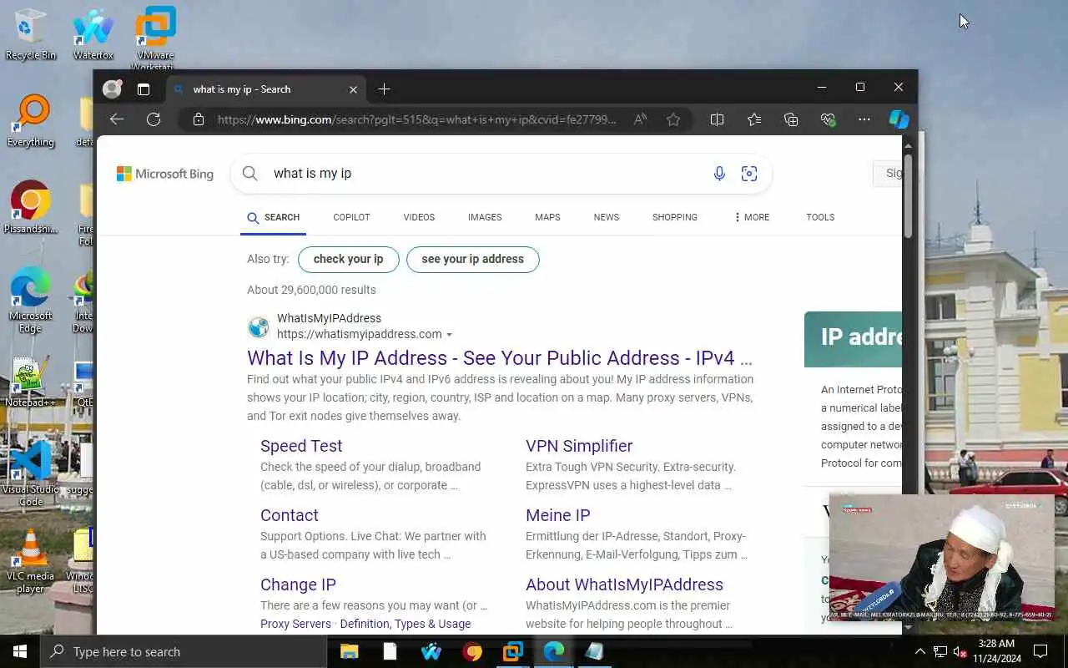Open the Favorites list icon
The width and height of the screenshot is (1068, 668).
(754, 119)
